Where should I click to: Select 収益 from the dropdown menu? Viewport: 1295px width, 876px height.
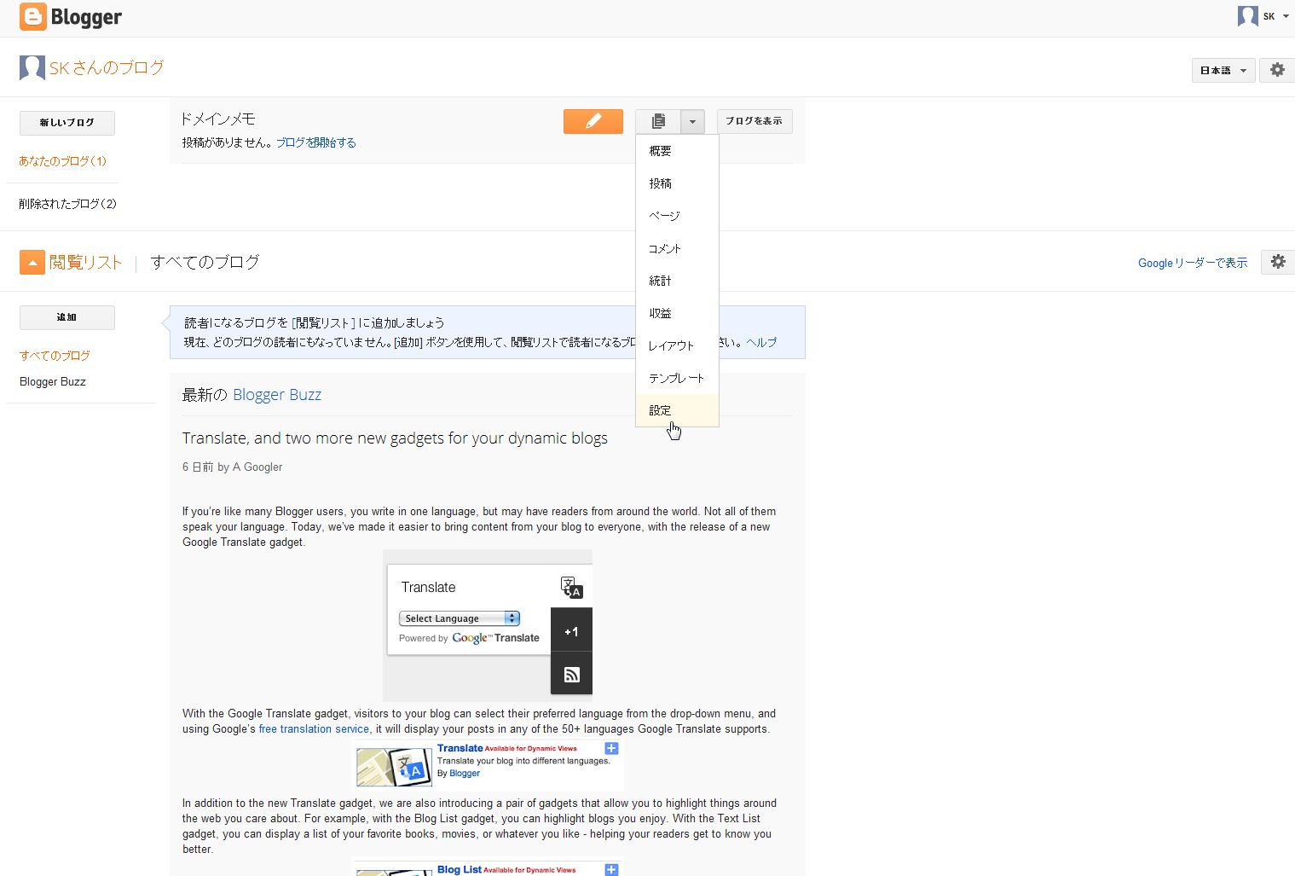pyautogui.click(x=677, y=313)
